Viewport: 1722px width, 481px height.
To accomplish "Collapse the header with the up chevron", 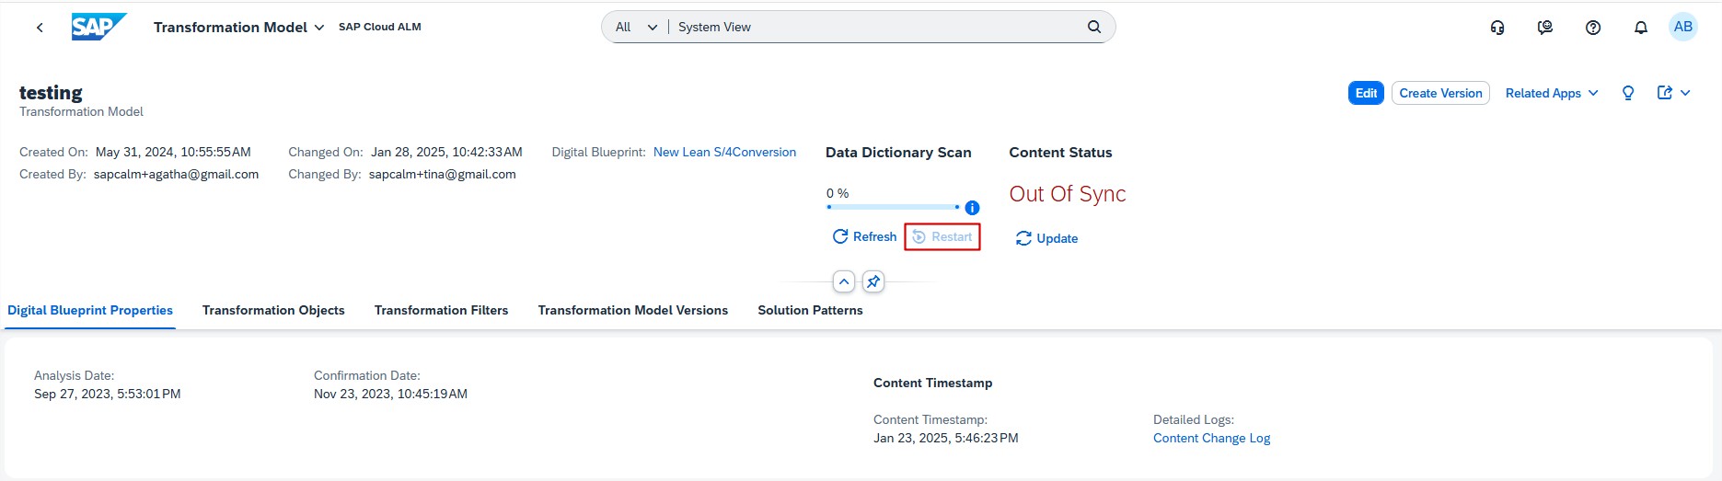I will [x=844, y=281].
